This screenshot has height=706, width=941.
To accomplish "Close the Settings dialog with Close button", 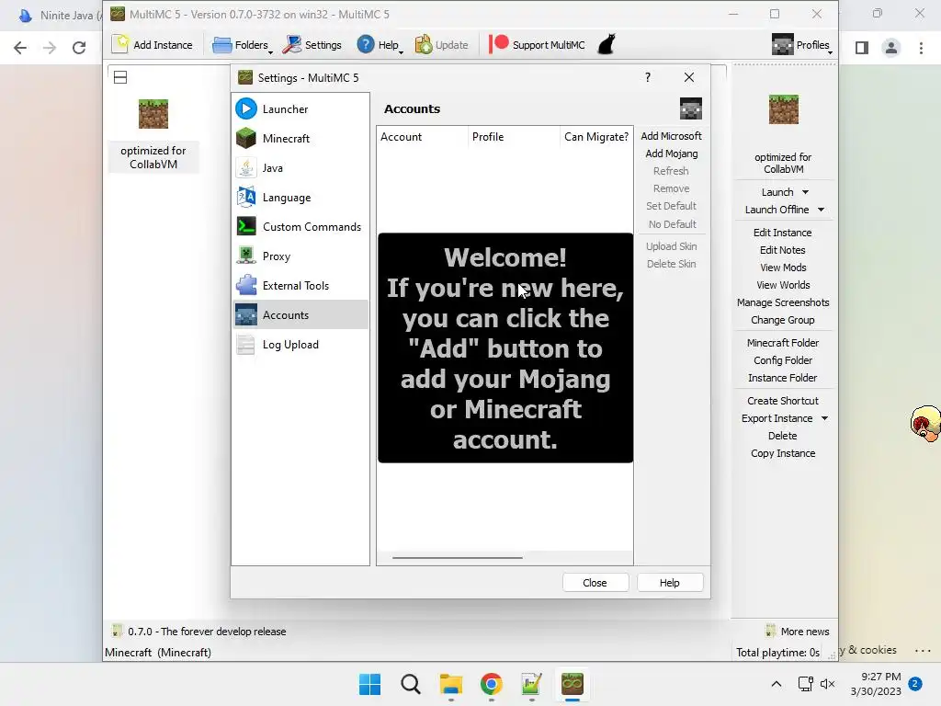I will pos(595,582).
